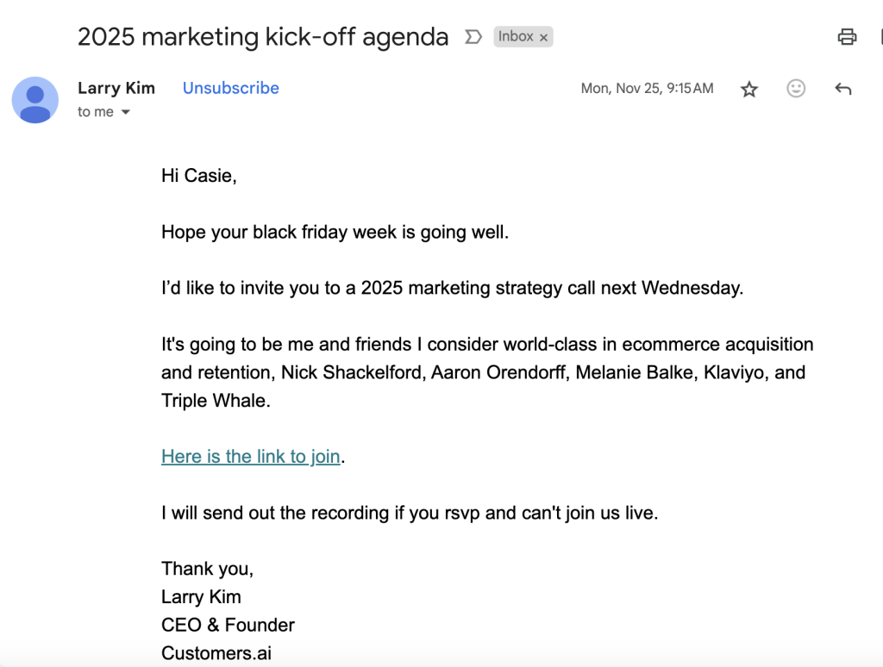Click the Inbox label chip
The image size is (883, 667).
[516, 36]
